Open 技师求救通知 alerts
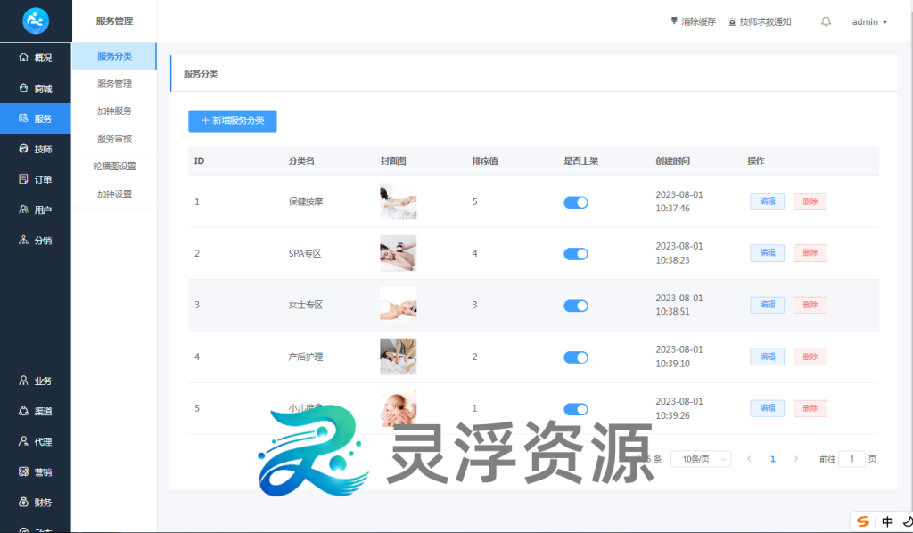The height and width of the screenshot is (533, 913). (x=760, y=21)
